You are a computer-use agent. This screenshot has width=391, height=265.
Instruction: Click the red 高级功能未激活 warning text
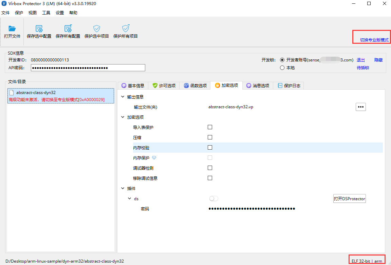[x=57, y=100]
